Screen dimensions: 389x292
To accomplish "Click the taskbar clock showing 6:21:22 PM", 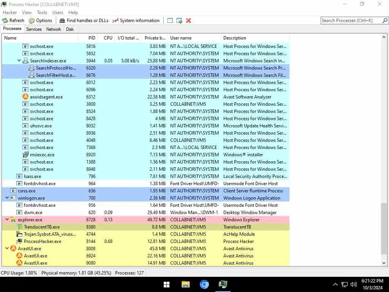I will pos(372,281).
